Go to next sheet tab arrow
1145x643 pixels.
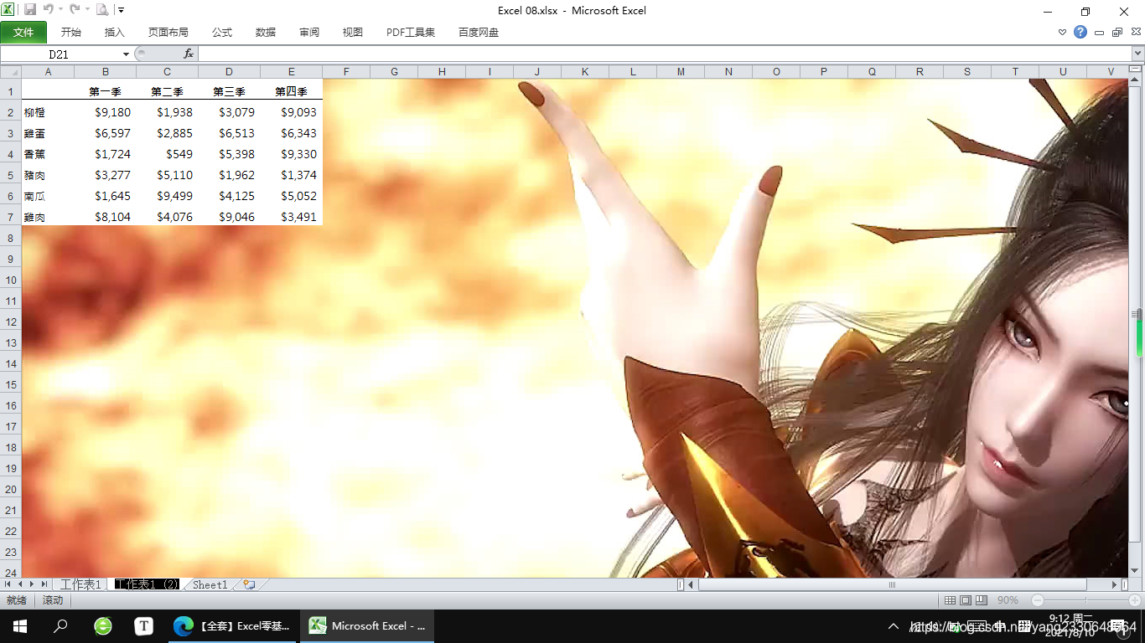33,584
